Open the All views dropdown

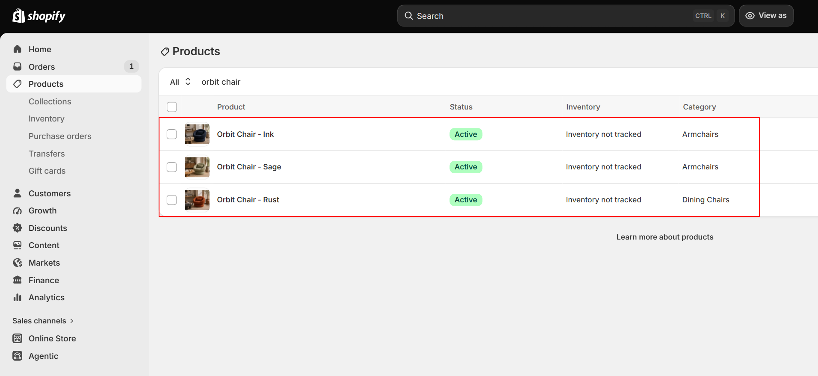point(180,82)
